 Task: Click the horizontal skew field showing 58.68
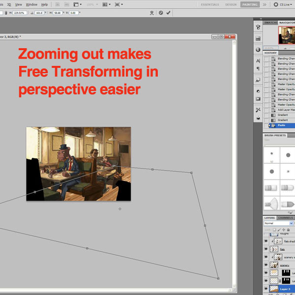[x=58, y=13]
